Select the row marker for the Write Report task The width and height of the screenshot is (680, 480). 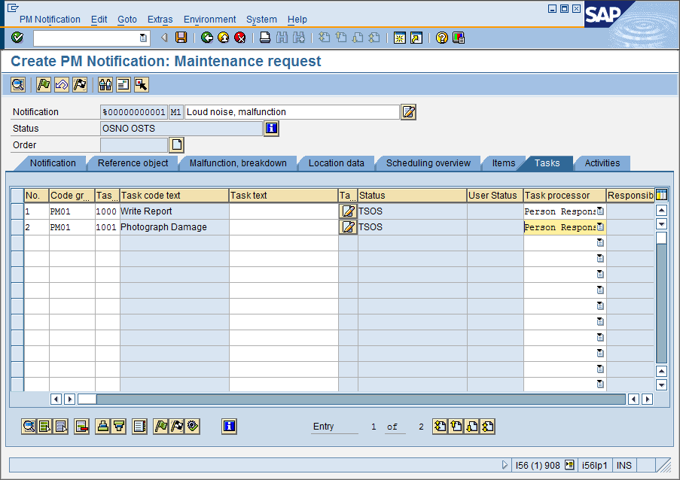pyautogui.click(x=17, y=211)
